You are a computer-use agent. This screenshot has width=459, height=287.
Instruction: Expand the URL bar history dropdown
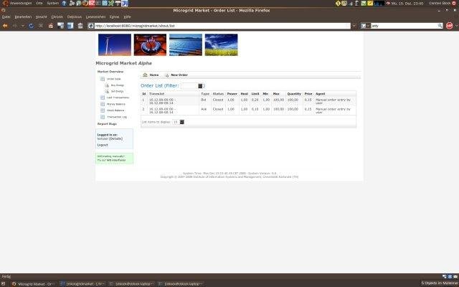pyautogui.click(x=354, y=25)
